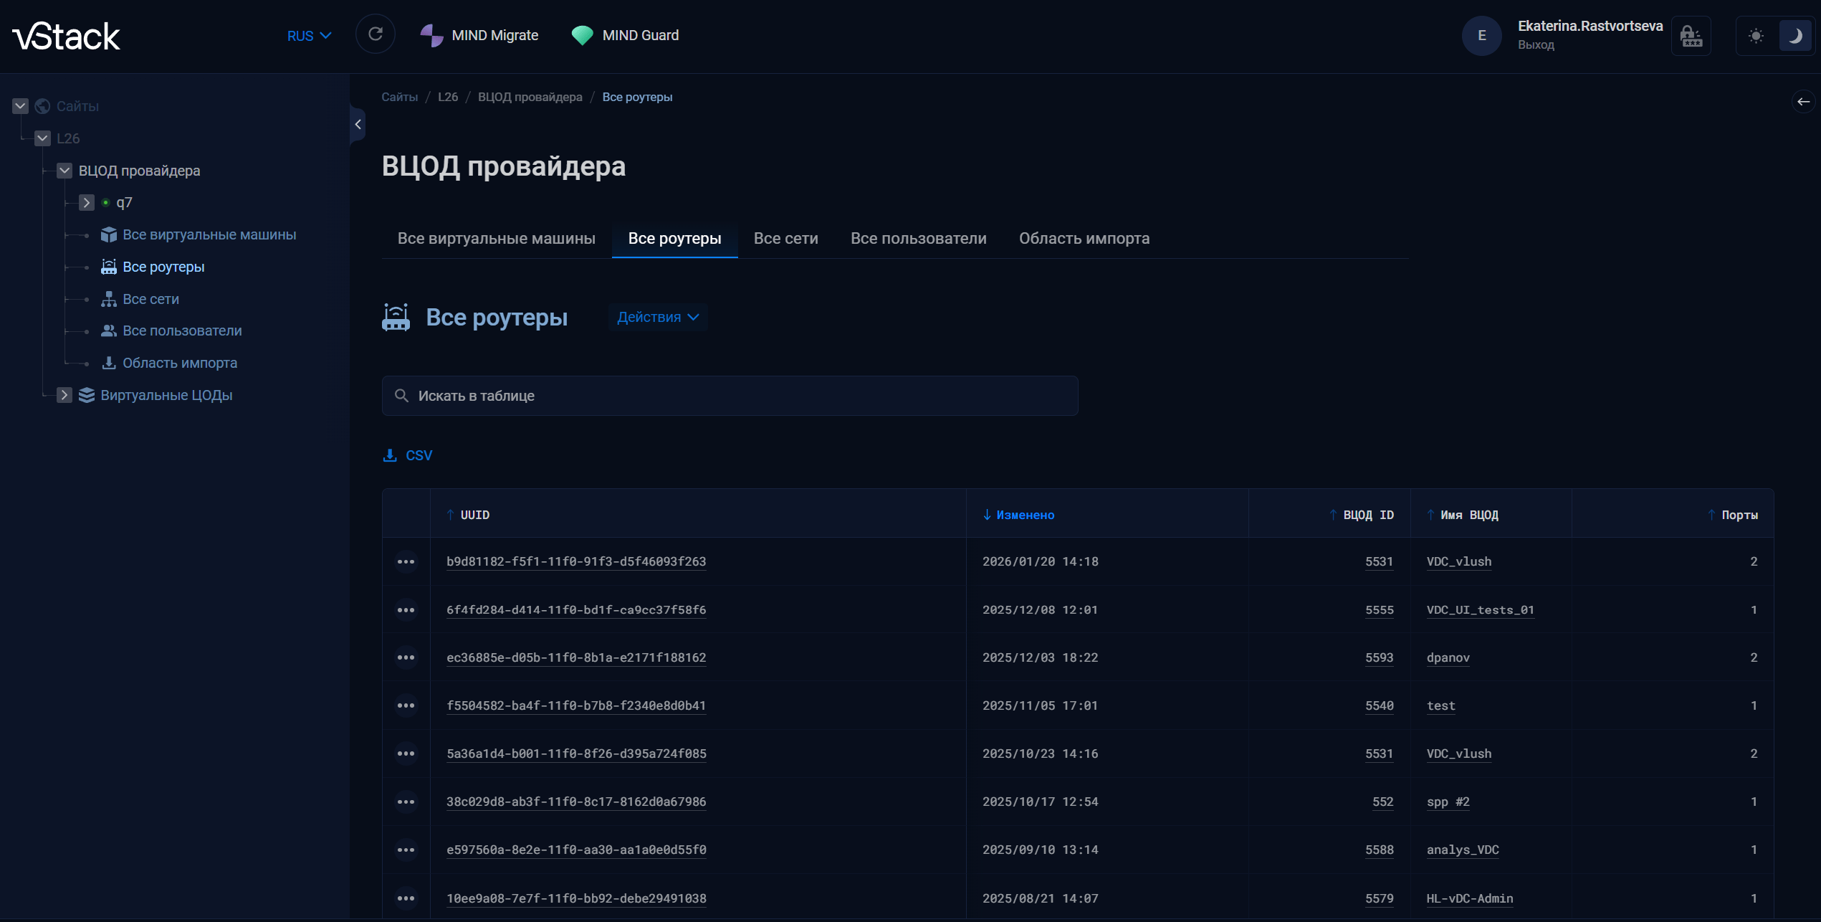
Task: Sort table by Изменено column
Action: (x=1025, y=515)
